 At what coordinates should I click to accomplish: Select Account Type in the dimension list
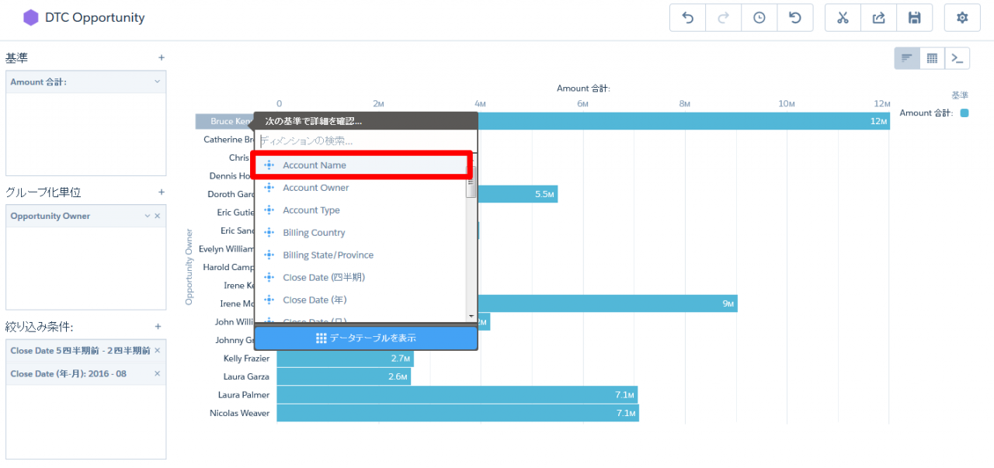(x=361, y=210)
